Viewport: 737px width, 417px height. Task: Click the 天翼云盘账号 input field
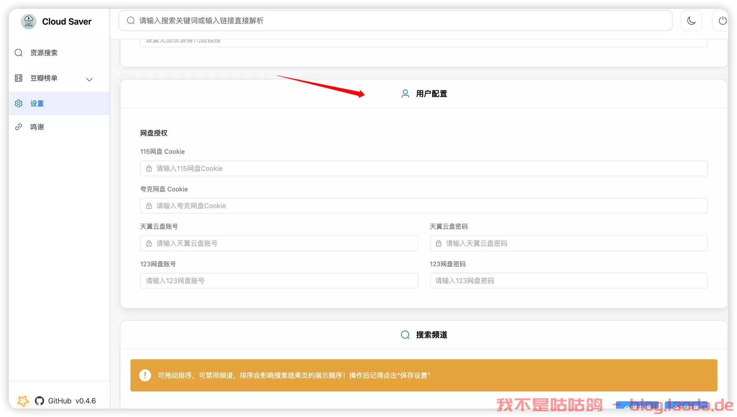tap(279, 243)
